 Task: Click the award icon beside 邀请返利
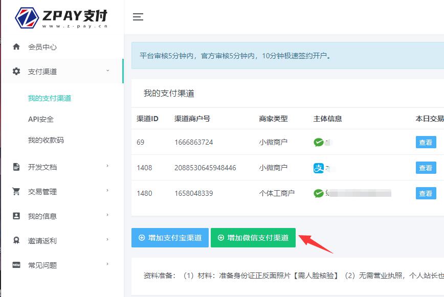click(x=16, y=240)
